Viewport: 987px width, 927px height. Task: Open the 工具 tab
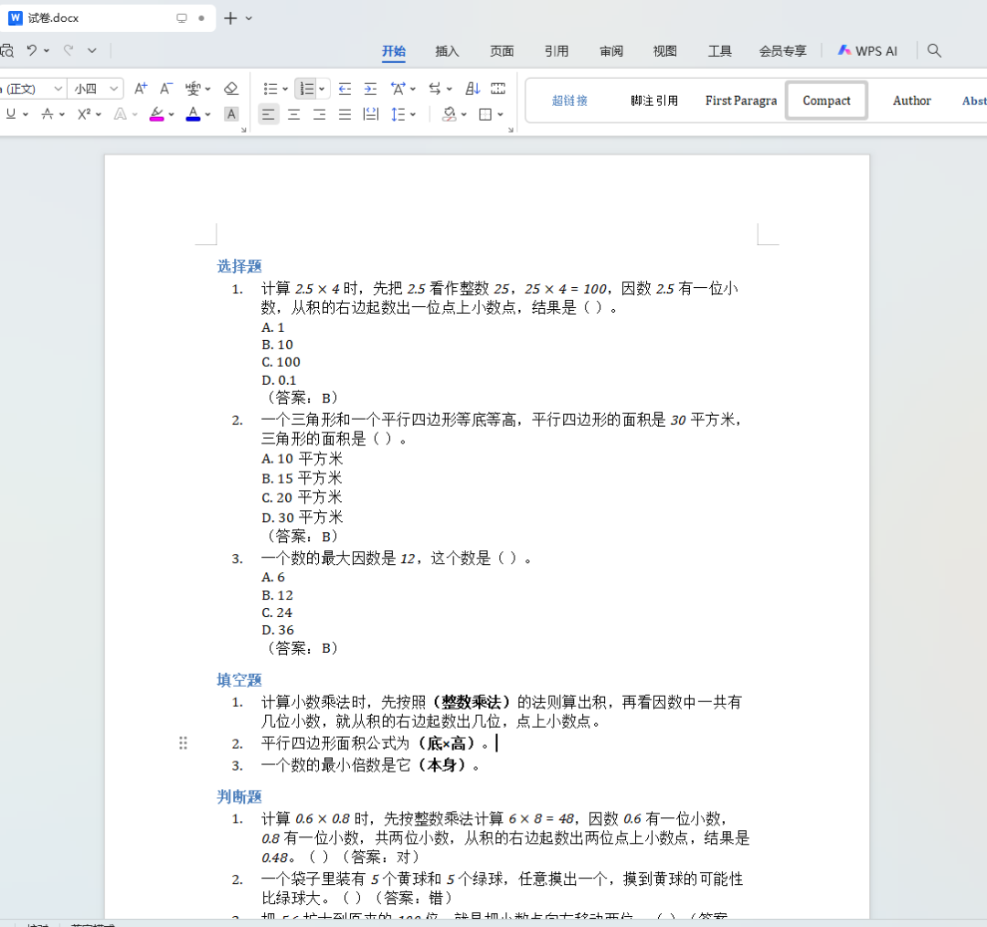719,51
